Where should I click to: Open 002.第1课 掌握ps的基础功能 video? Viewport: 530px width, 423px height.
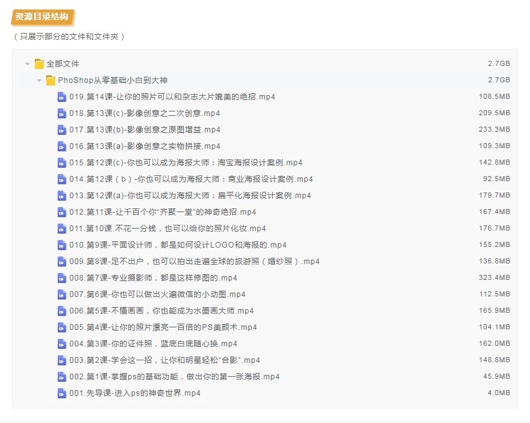[x=174, y=377]
